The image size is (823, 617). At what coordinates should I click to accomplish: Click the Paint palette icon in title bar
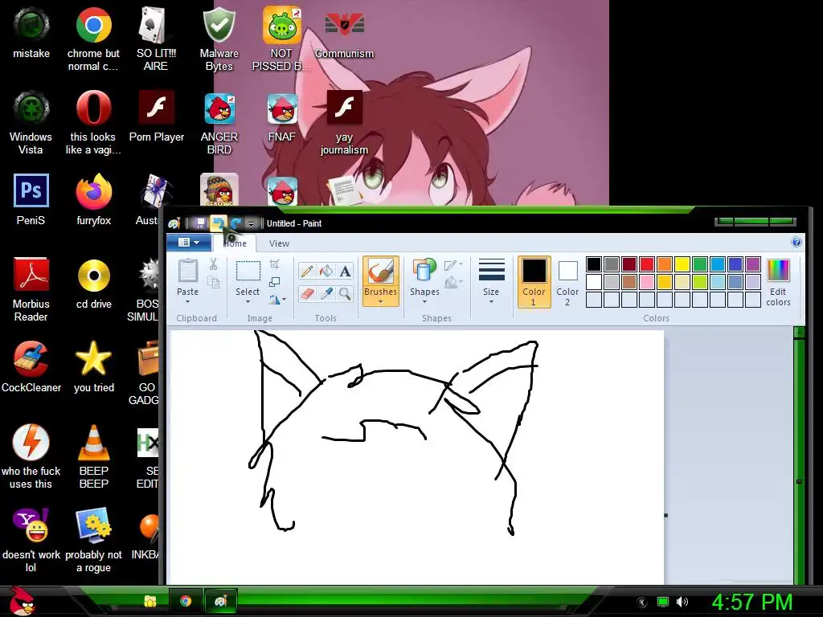point(174,223)
